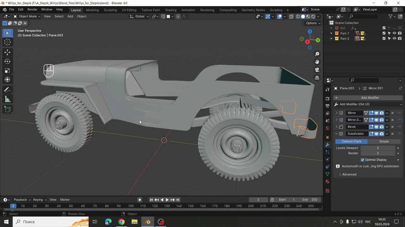Image resolution: width=405 pixels, height=227 pixels.
Task: Hide Part-1 collection with eye icon
Action: [x=394, y=33]
